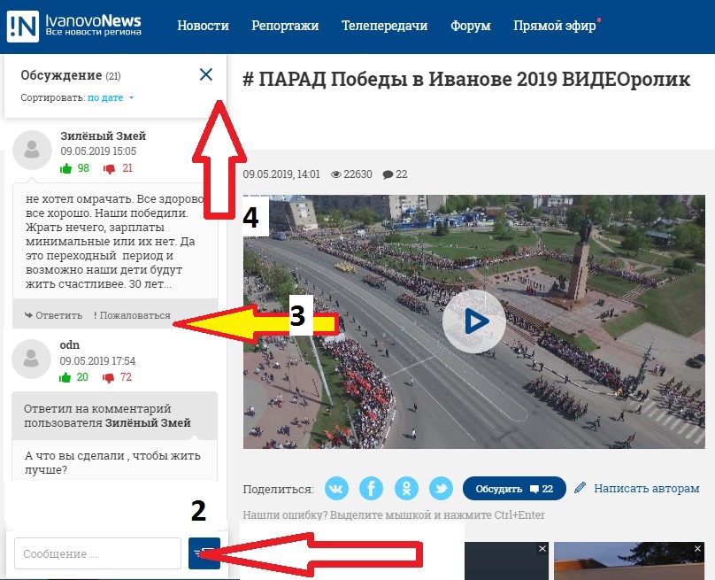This screenshot has height=580, width=715.
Task: Click the article comment count icon
Action: click(x=388, y=174)
